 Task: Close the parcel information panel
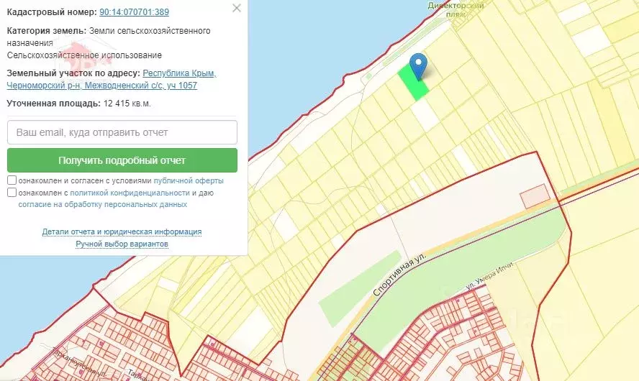237,9
